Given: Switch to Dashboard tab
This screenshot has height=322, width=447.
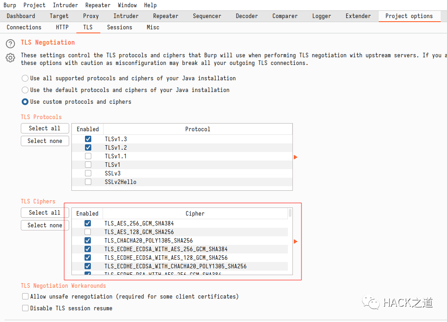Looking at the screenshot, I should point(21,16).
